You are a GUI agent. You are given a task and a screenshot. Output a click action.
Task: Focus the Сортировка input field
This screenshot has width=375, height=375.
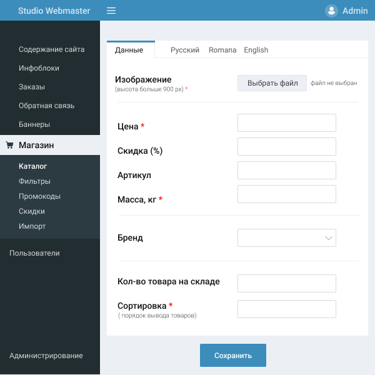pyautogui.click(x=287, y=309)
